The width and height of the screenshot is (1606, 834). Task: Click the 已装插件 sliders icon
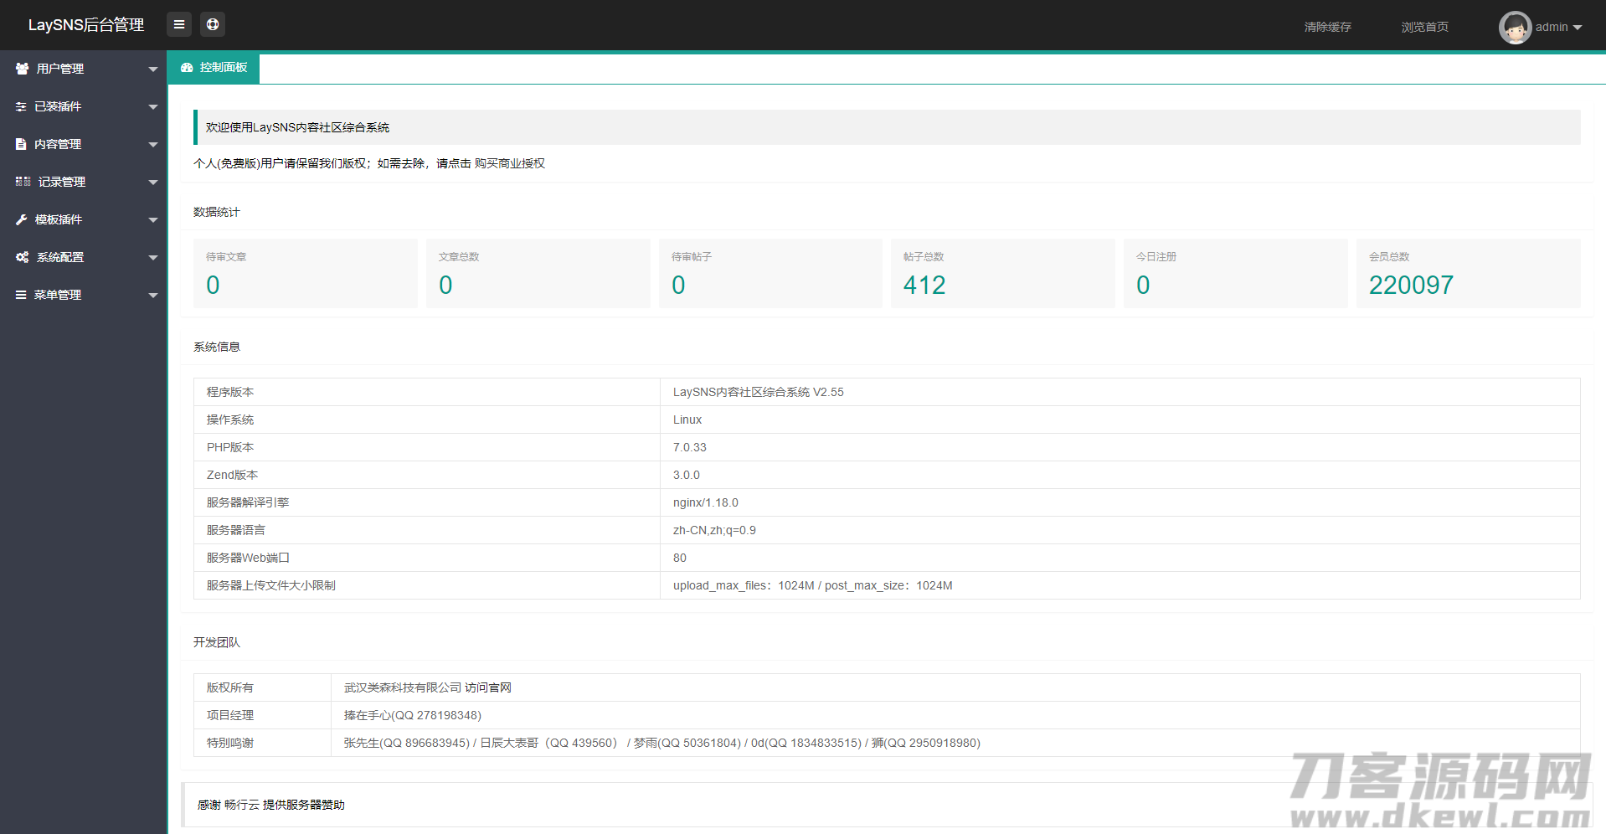coord(21,106)
